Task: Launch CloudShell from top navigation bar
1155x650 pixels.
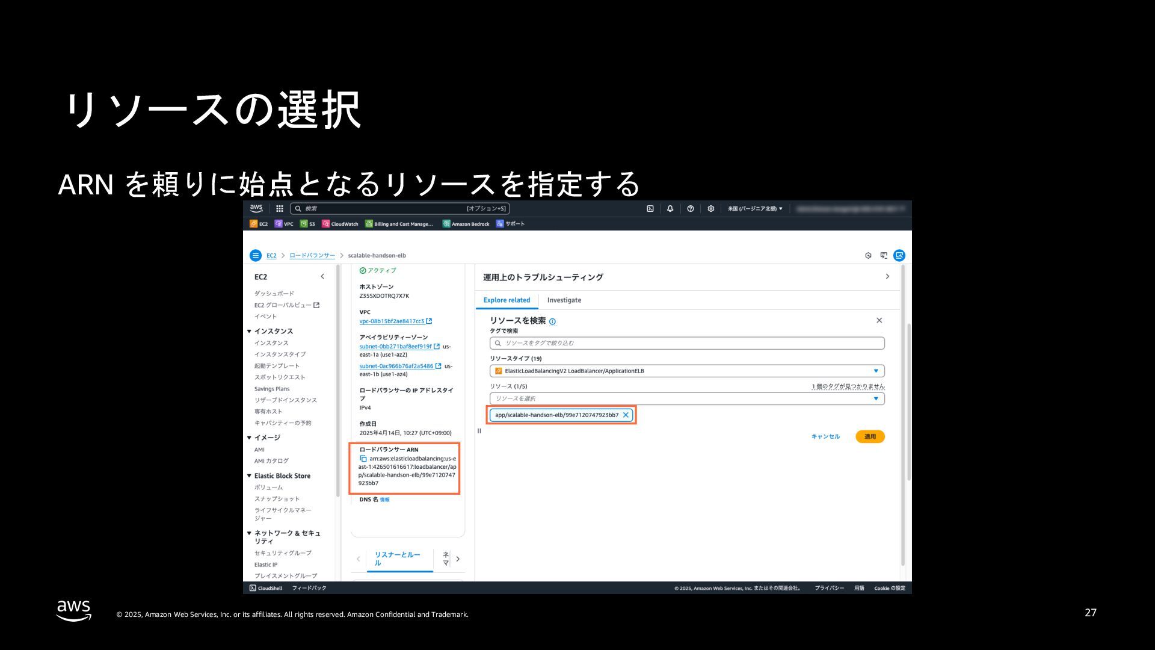Action: [x=650, y=209]
